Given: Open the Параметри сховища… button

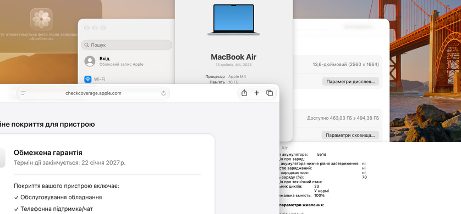Looking at the screenshot, I should coord(350,135).
